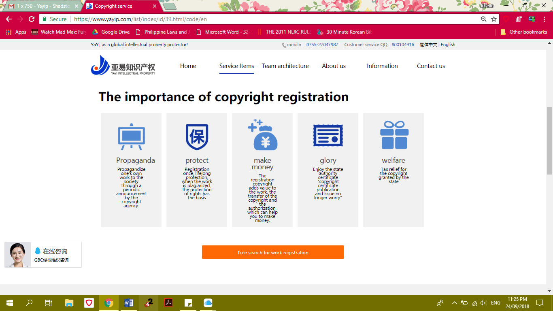Image resolution: width=553 pixels, height=311 pixels.
Task: Click the welfare gift box icon
Action: (394, 135)
